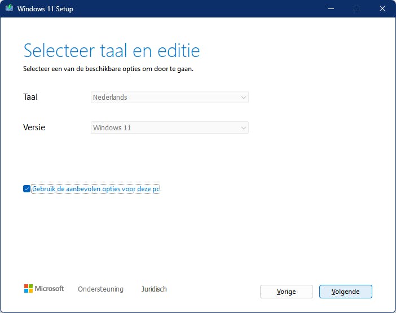Click the chevron arrow of the Taal dropdown

coord(243,97)
